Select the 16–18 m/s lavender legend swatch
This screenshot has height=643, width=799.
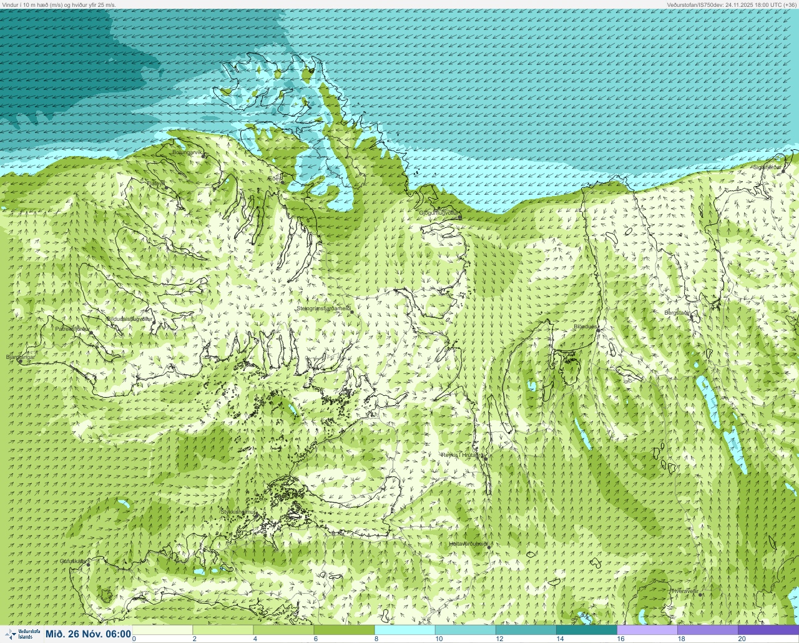[x=647, y=630]
